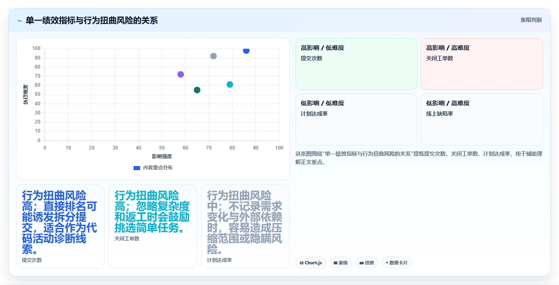The width and height of the screenshot is (559, 285).
Task: Click 关闭工单数 caption under the cyan card
Action: pyautogui.click(x=127, y=239)
